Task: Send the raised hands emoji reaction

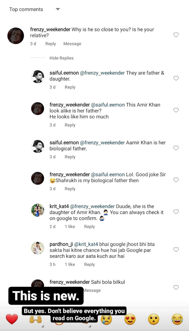Action: pos(35,319)
